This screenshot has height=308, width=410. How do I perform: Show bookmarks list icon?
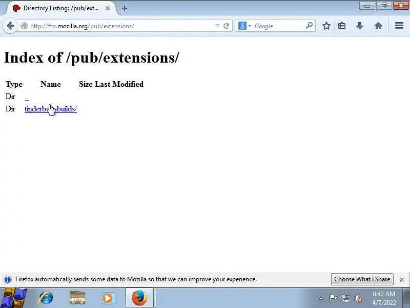pyautogui.click(x=342, y=26)
